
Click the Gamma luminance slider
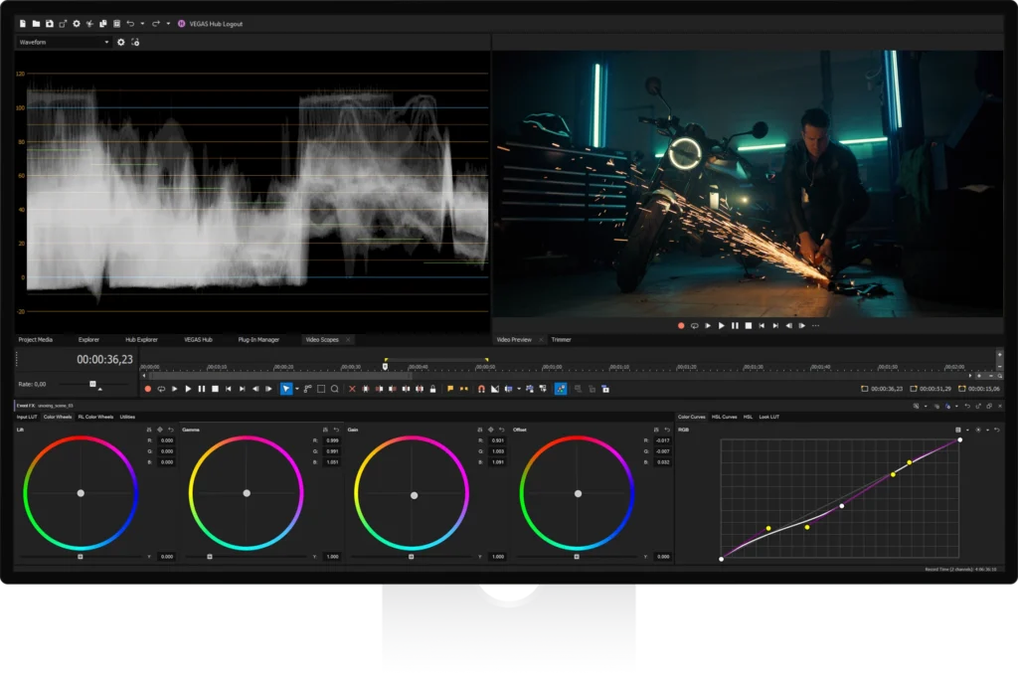[210, 557]
